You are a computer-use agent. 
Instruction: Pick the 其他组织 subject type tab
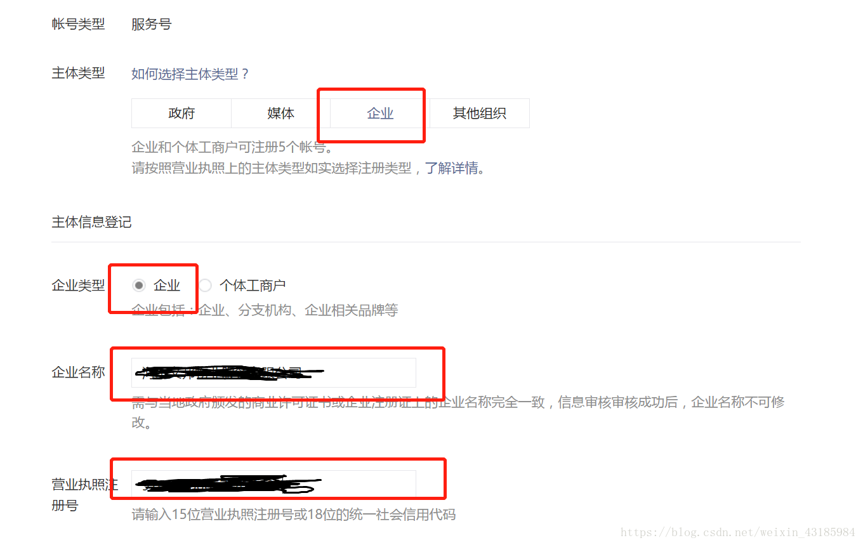point(480,114)
